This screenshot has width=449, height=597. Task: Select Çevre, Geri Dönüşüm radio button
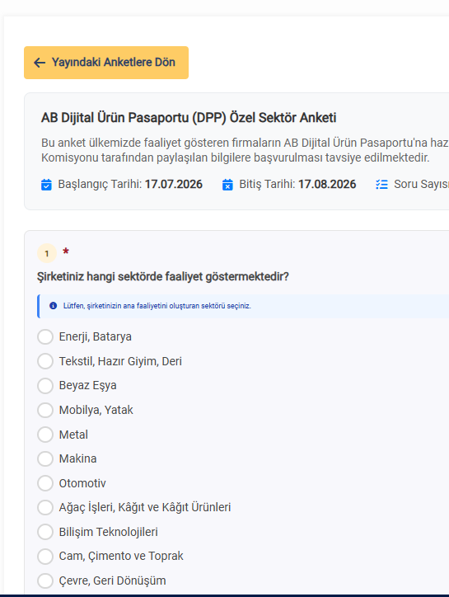coord(45,581)
